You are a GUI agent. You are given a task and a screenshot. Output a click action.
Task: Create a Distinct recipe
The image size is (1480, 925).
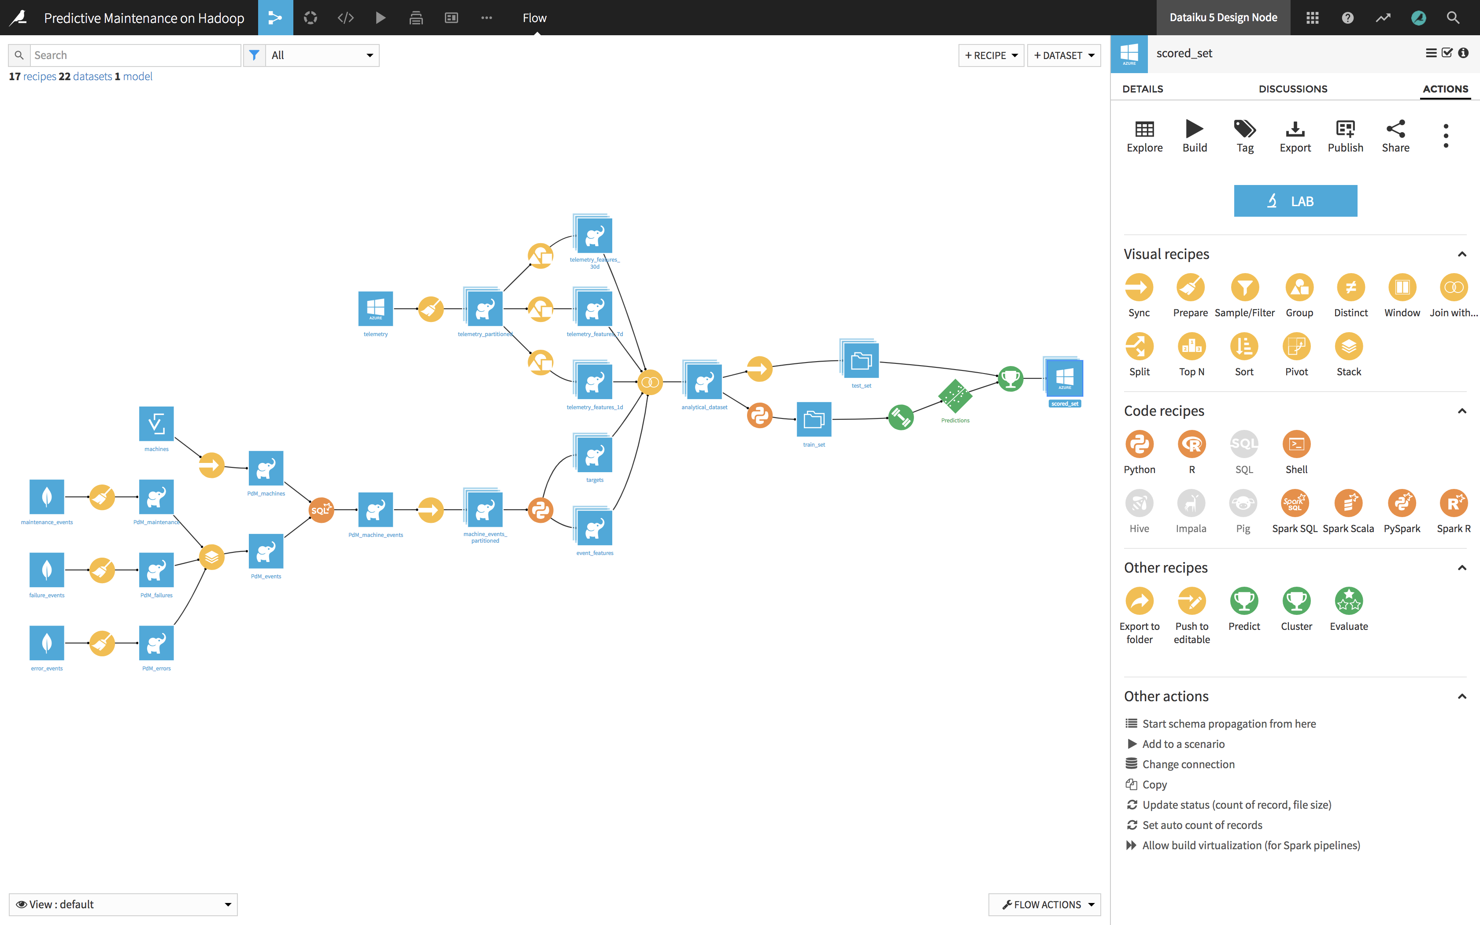tap(1350, 288)
